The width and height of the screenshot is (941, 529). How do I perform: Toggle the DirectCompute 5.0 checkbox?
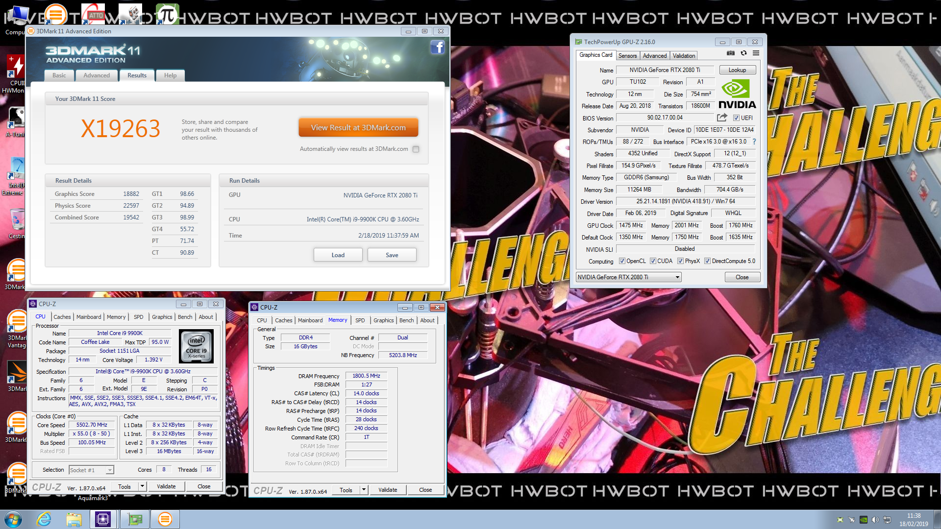707,261
